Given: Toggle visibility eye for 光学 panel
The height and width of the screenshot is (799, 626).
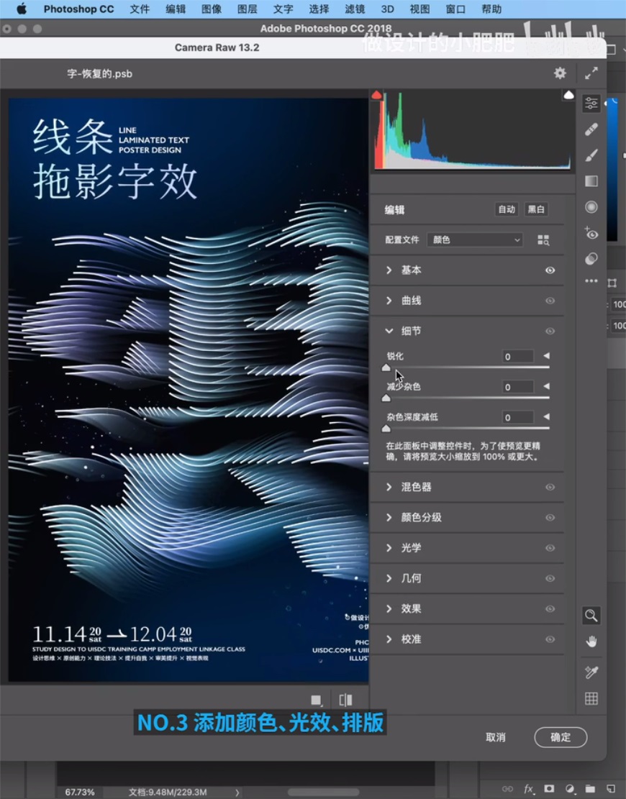Looking at the screenshot, I should pyautogui.click(x=550, y=548).
